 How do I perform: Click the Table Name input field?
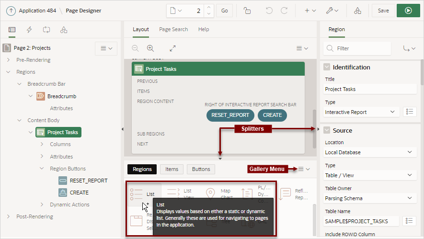pyautogui.click(x=361, y=221)
